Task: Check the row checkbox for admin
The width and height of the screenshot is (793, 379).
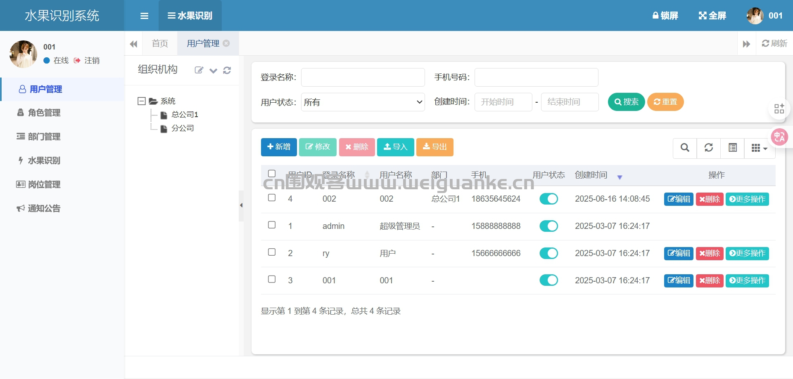Action: point(272,225)
